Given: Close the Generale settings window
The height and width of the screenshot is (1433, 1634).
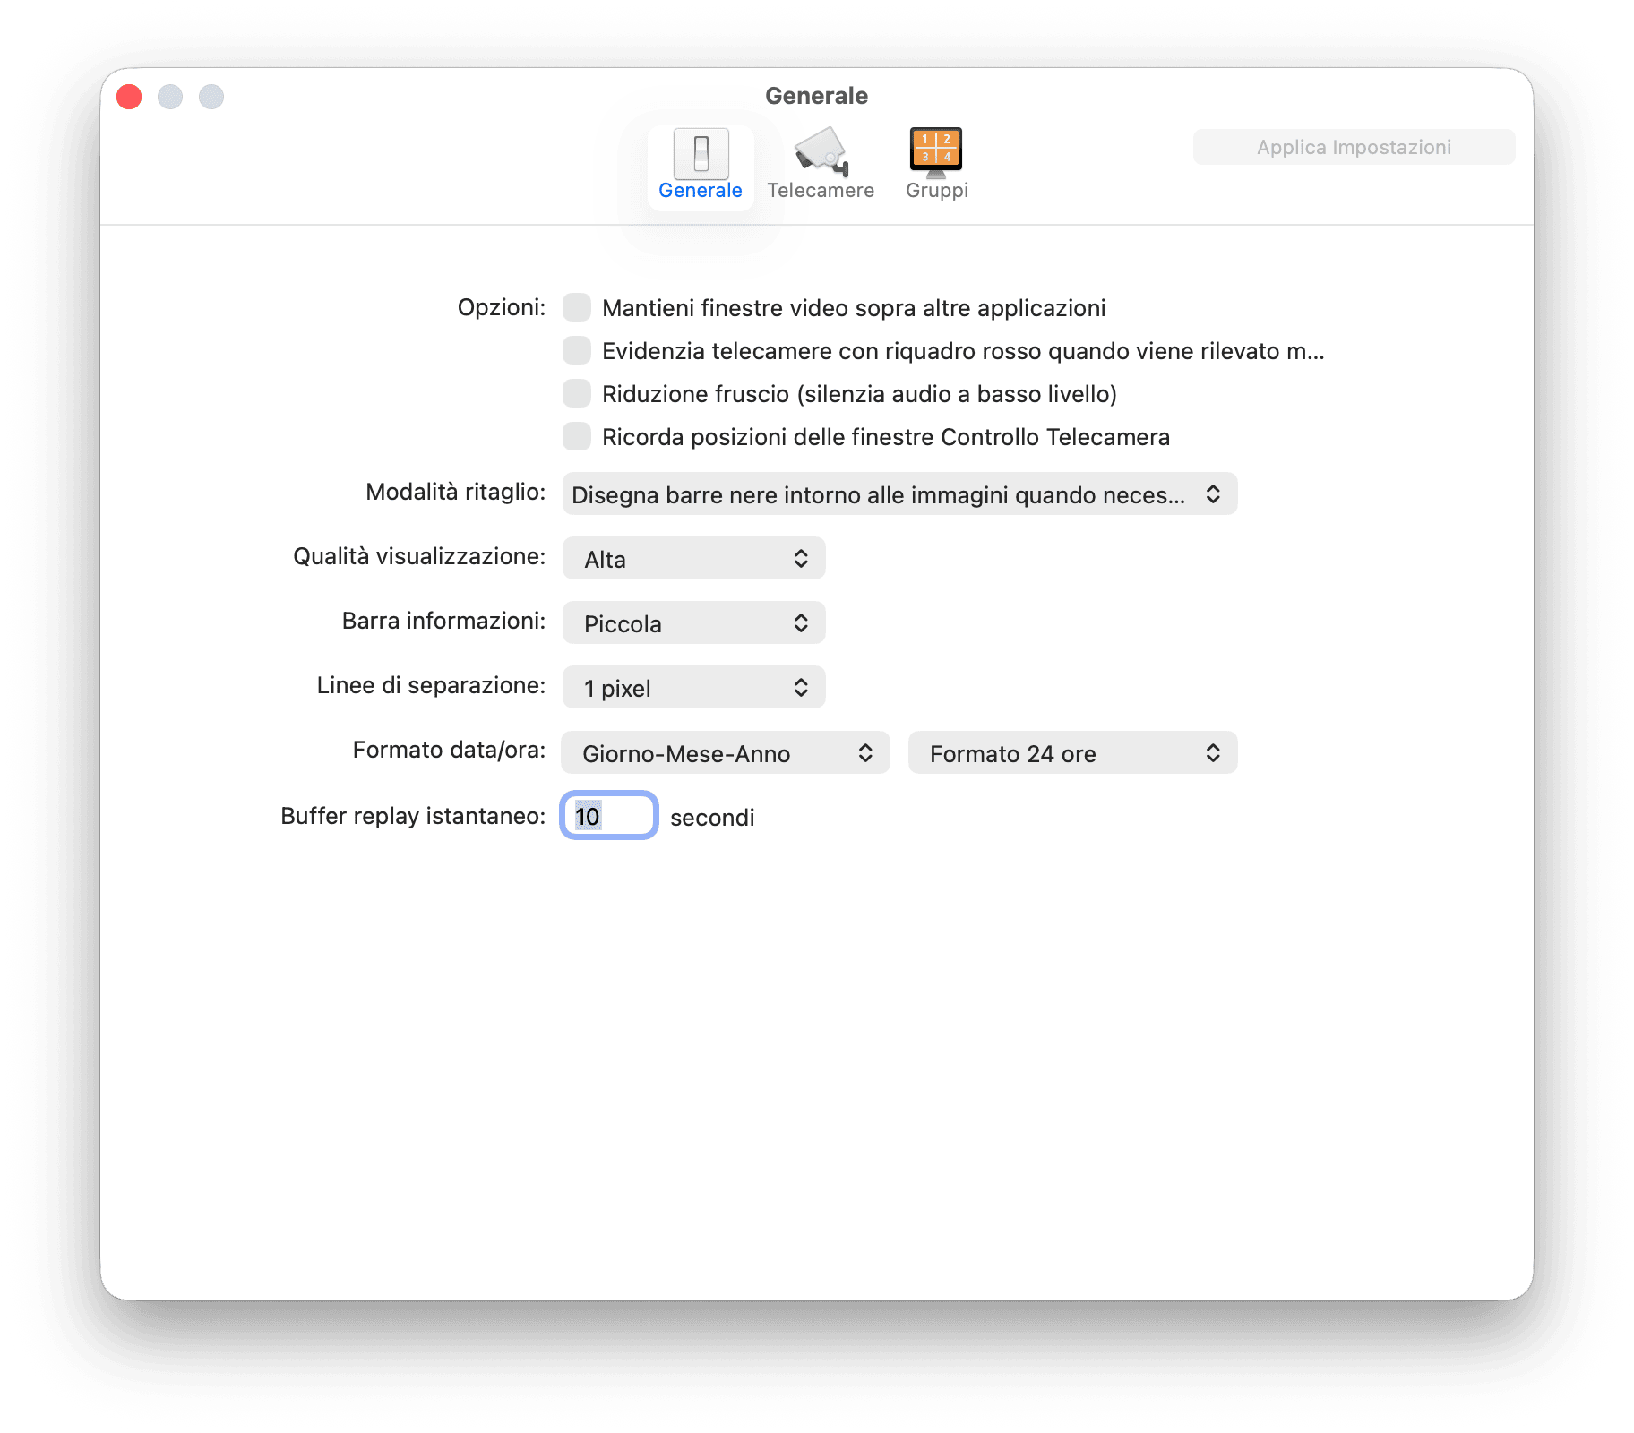Looking at the screenshot, I should coord(129,97).
